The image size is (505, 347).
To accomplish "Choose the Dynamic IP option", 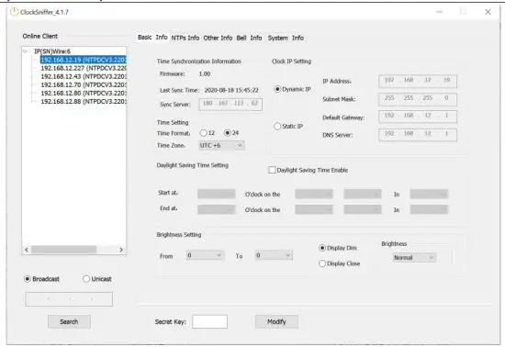I will coord(292,89).
